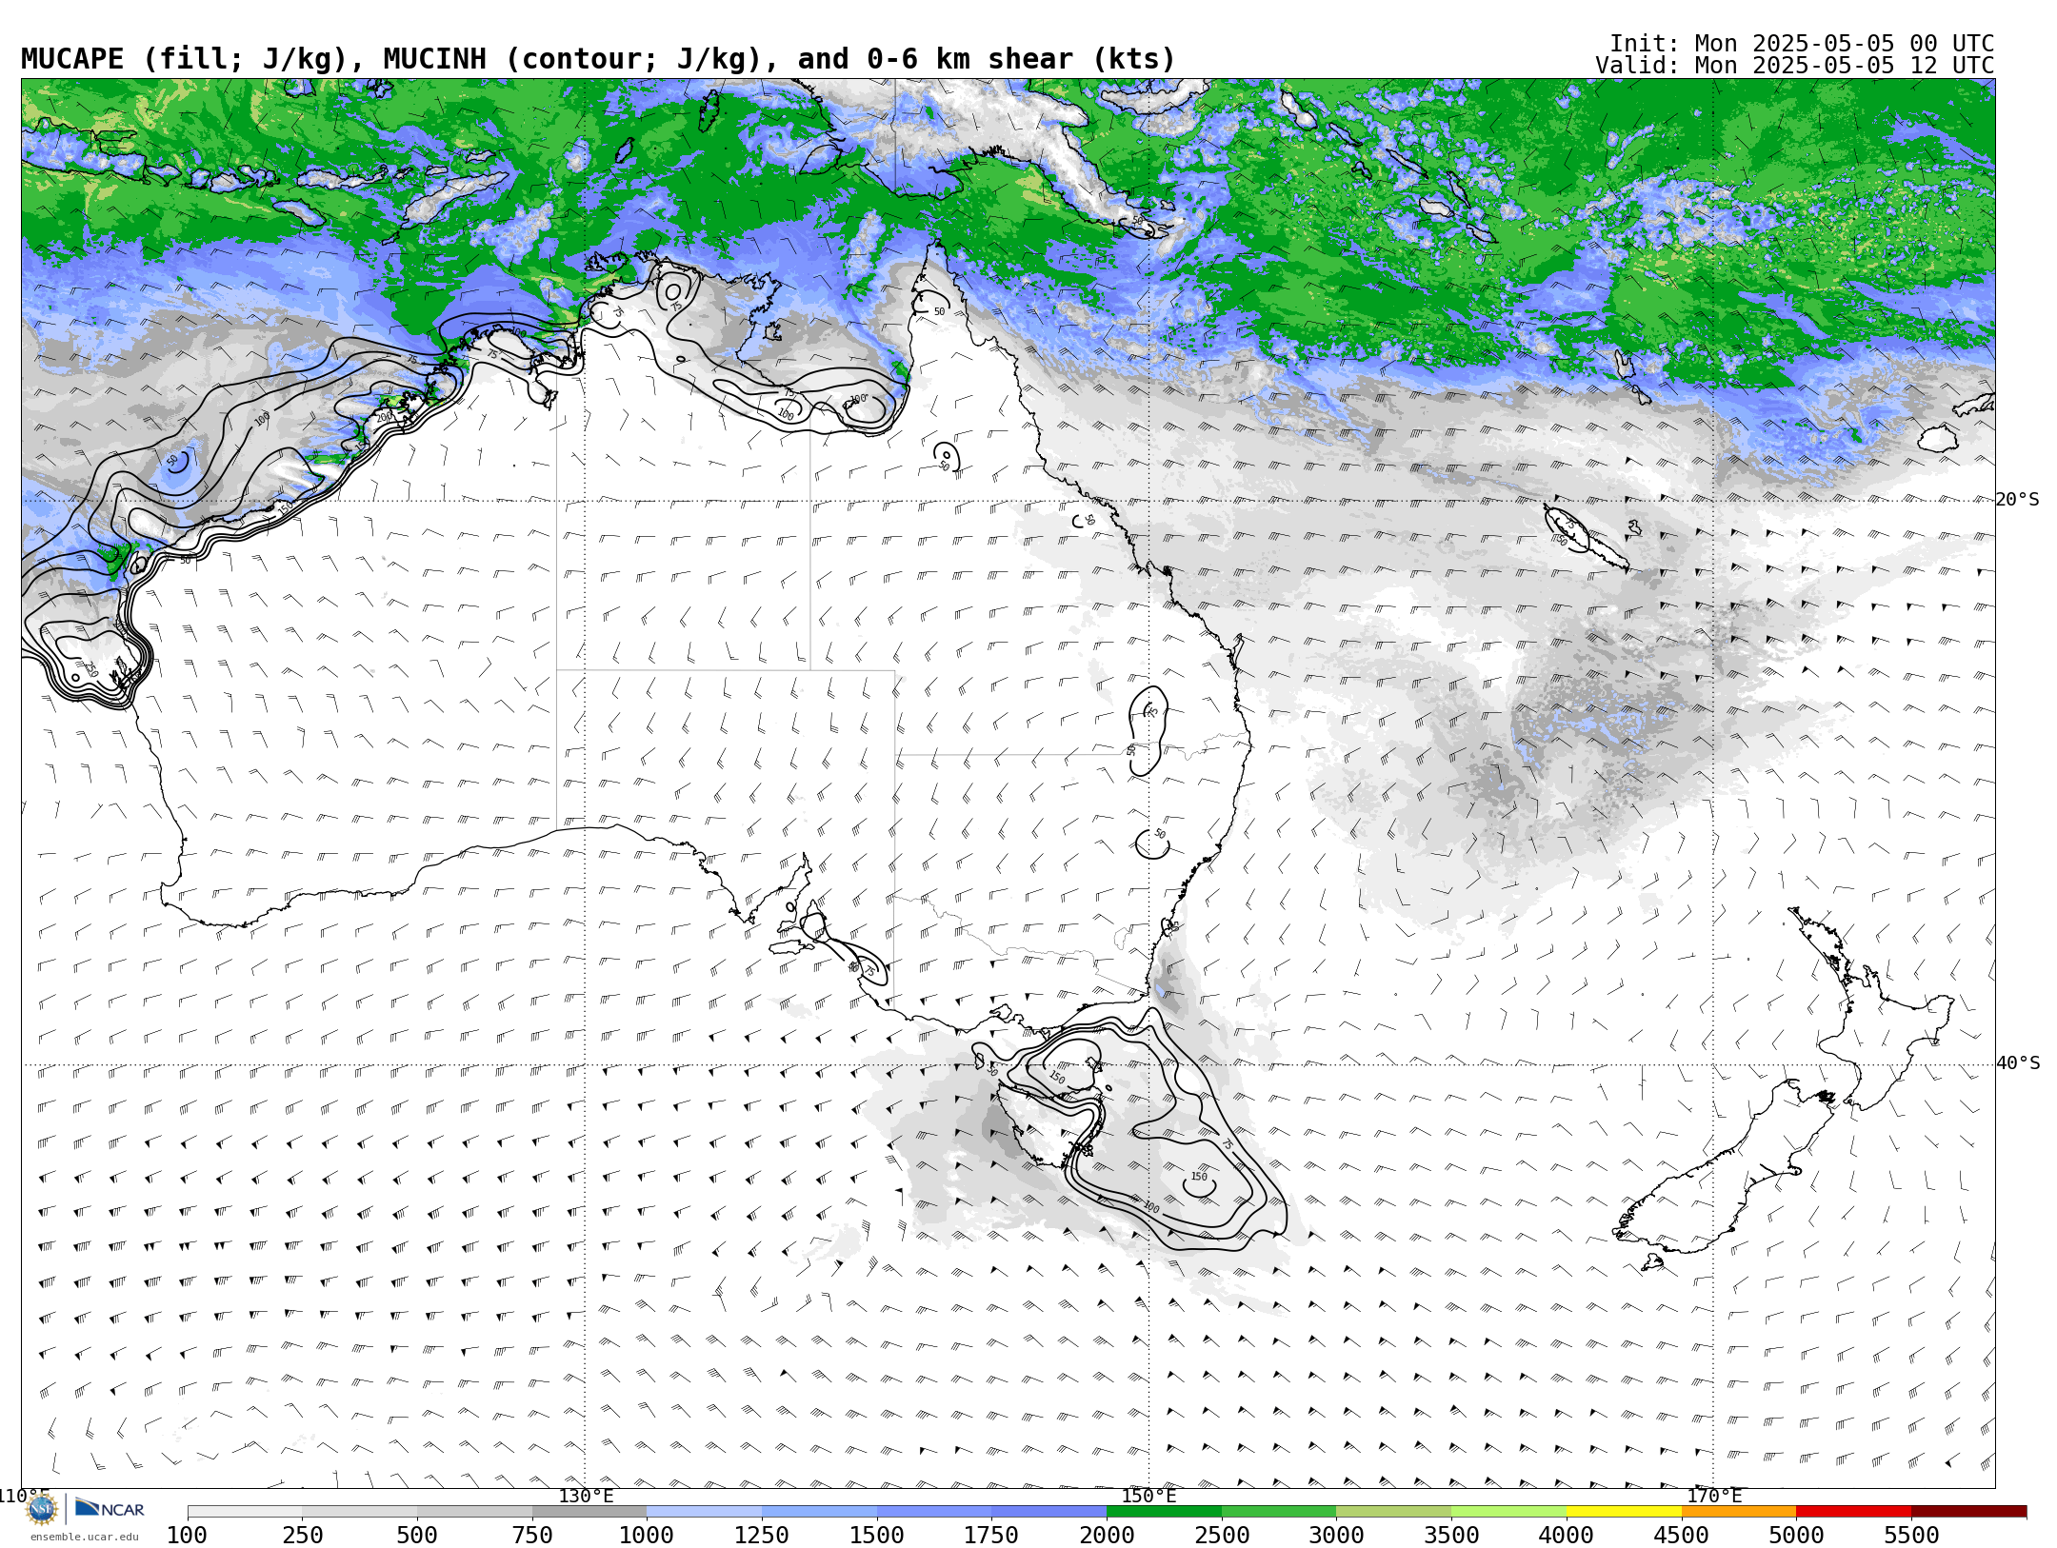Click the 150°E longitude label
This screenshot has width=2057, height=1548.
1148,1497
